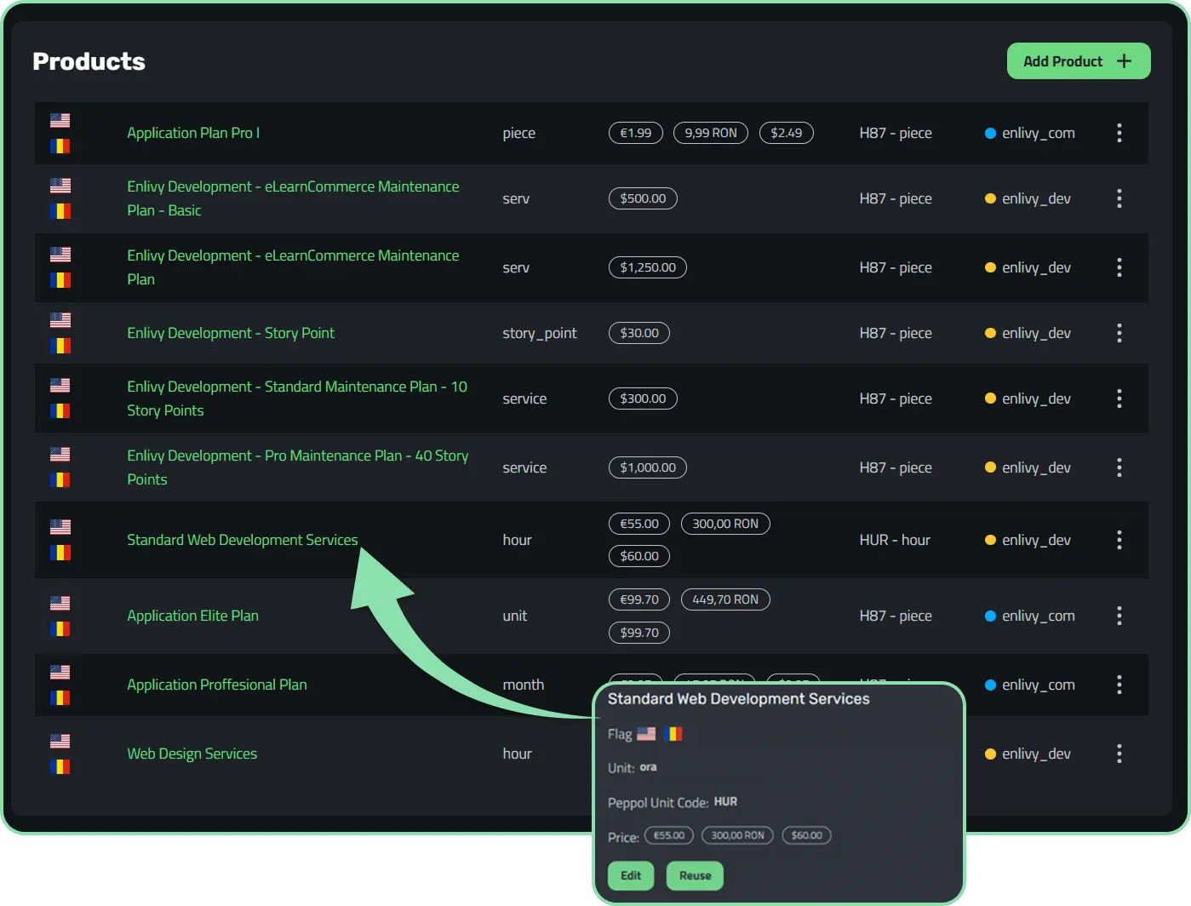Click $1,000.00 price tag

tap(648, 467)
